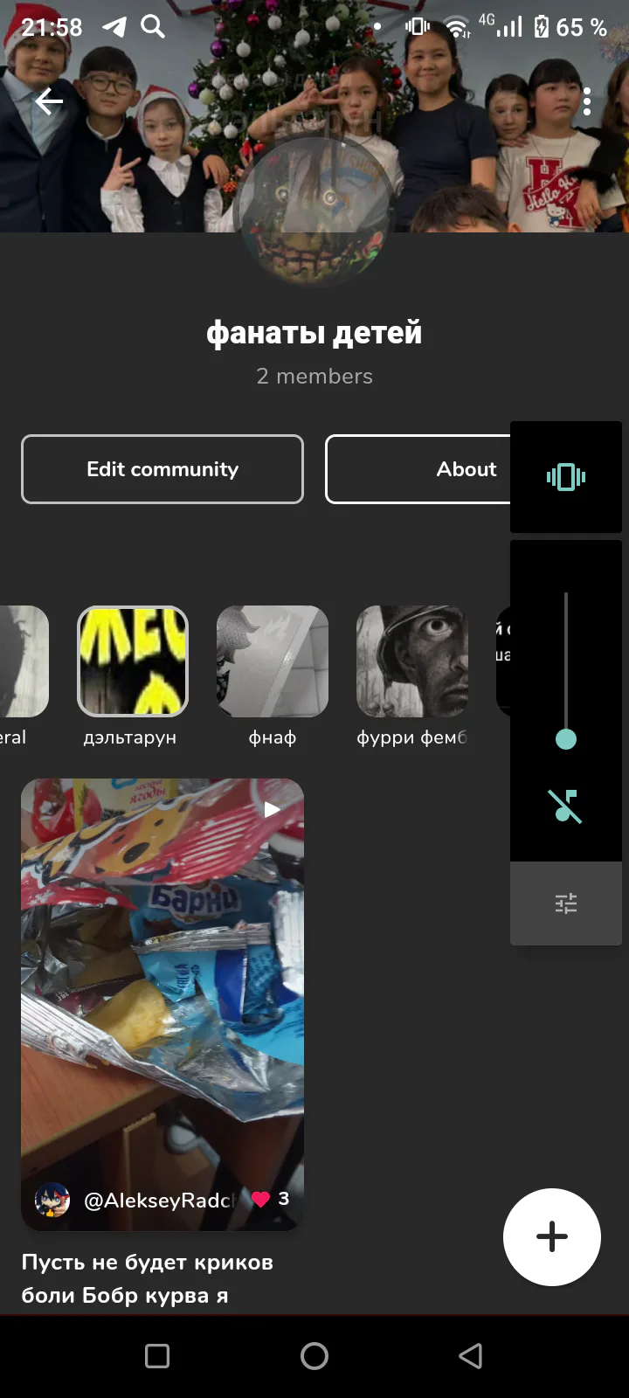The height and width of the screenshot is (1398, 629).
Task: Tap the muted media note icon
Action: tap(565, 806)
